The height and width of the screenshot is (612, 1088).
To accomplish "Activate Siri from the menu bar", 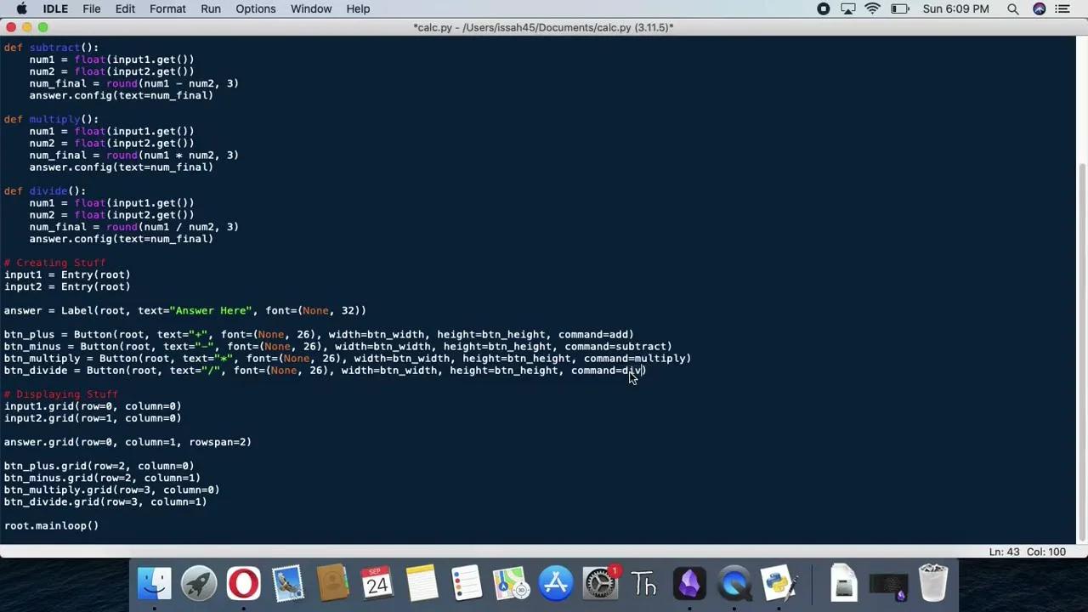I will point(1040,8).
